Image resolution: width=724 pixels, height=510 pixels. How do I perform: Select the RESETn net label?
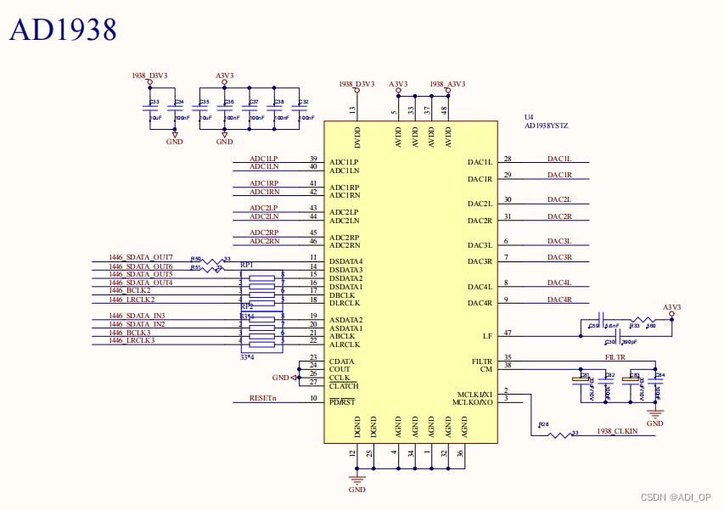pos(263,398)
